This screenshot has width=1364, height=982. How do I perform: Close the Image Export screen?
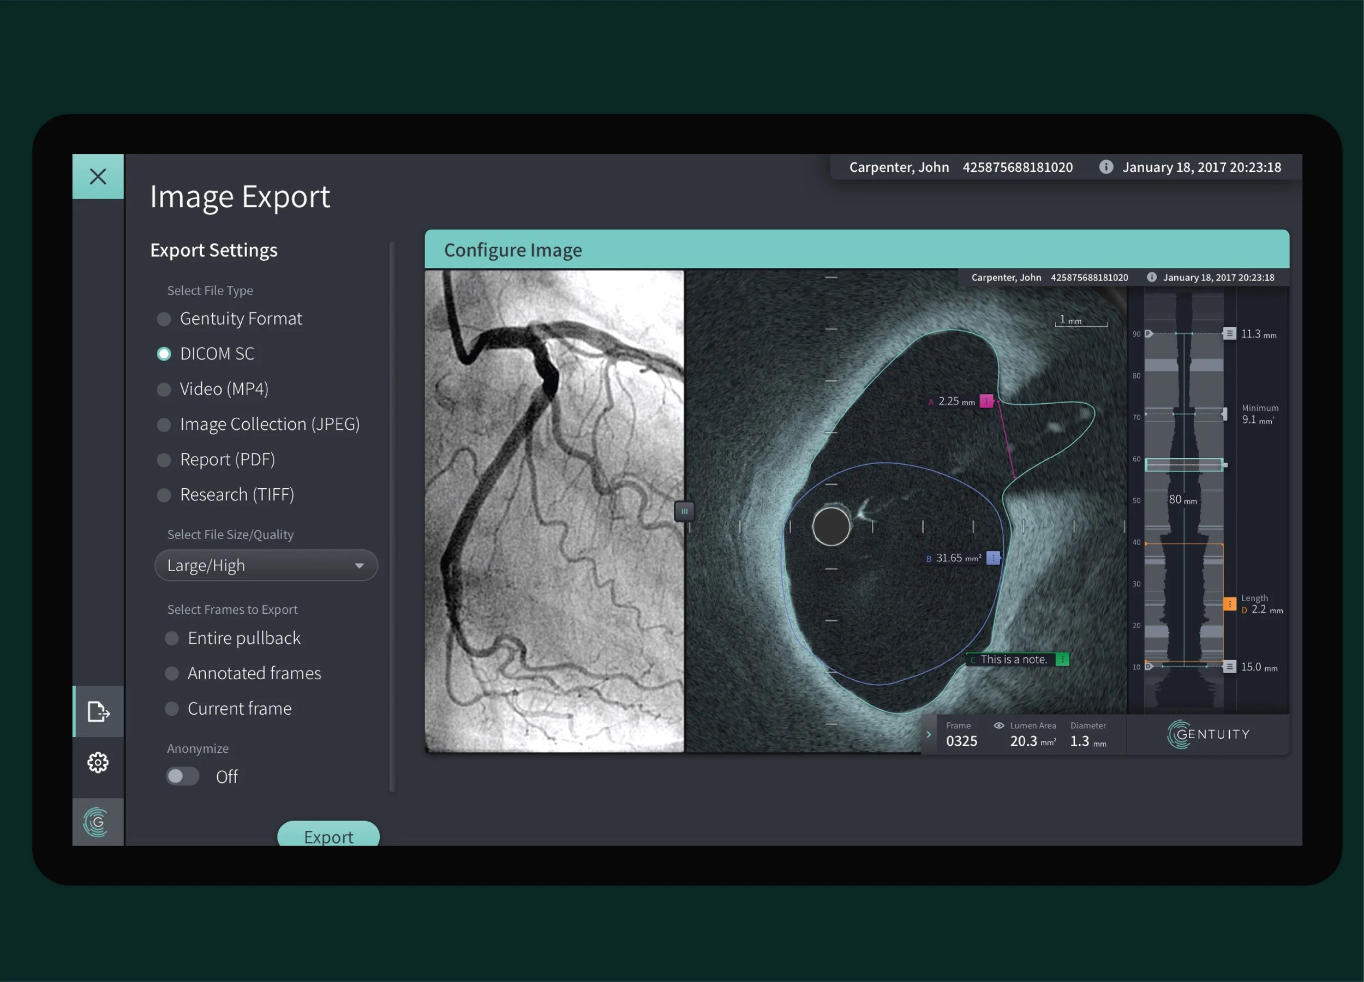(98, 176)
